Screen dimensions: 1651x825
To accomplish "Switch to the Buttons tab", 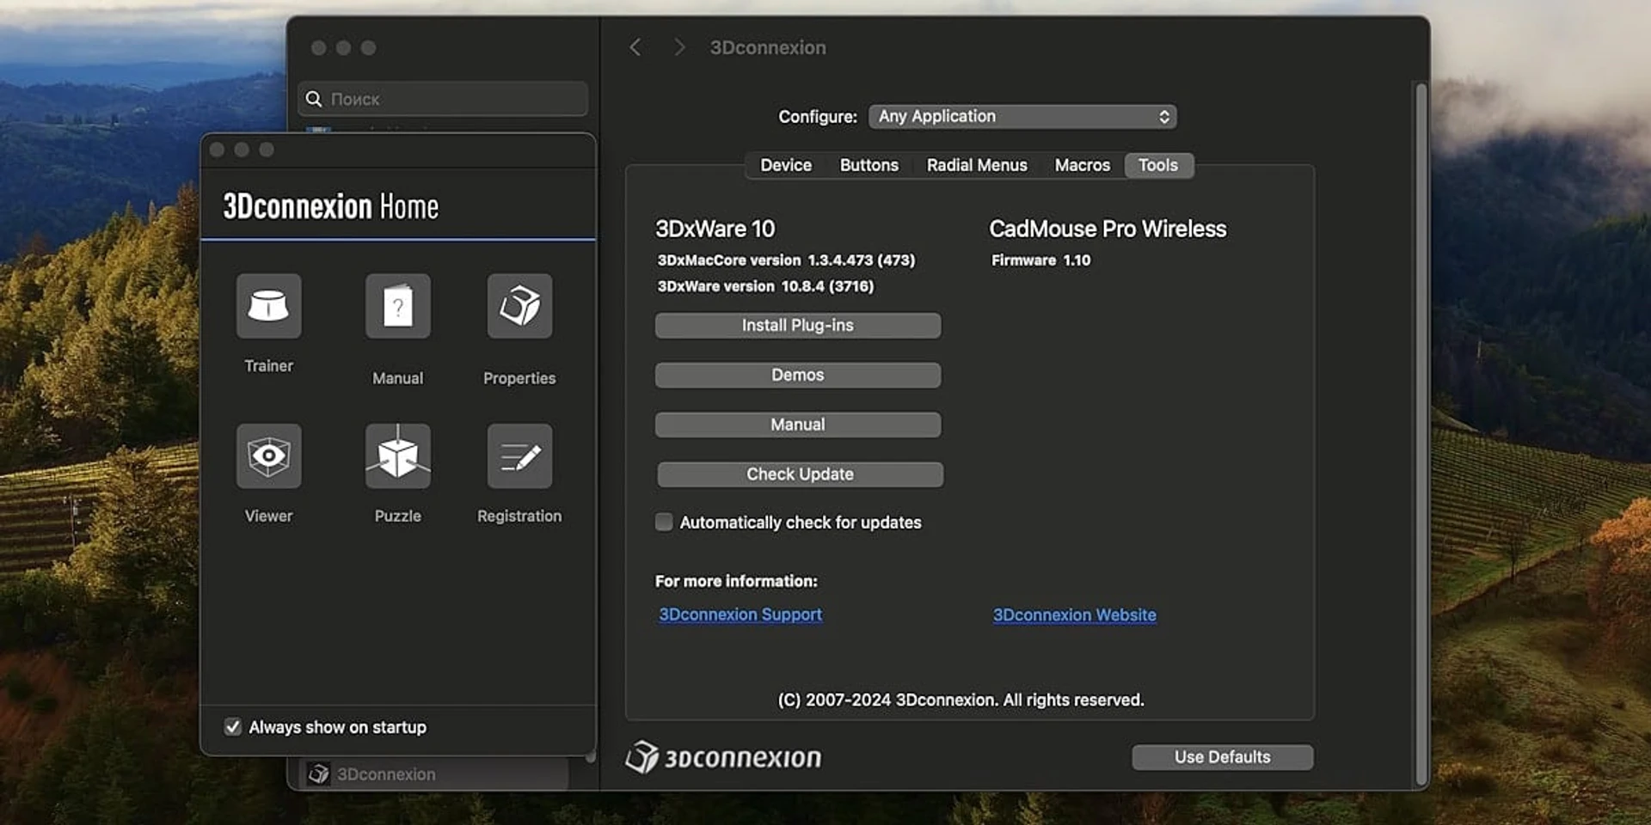I will [868, 165].
